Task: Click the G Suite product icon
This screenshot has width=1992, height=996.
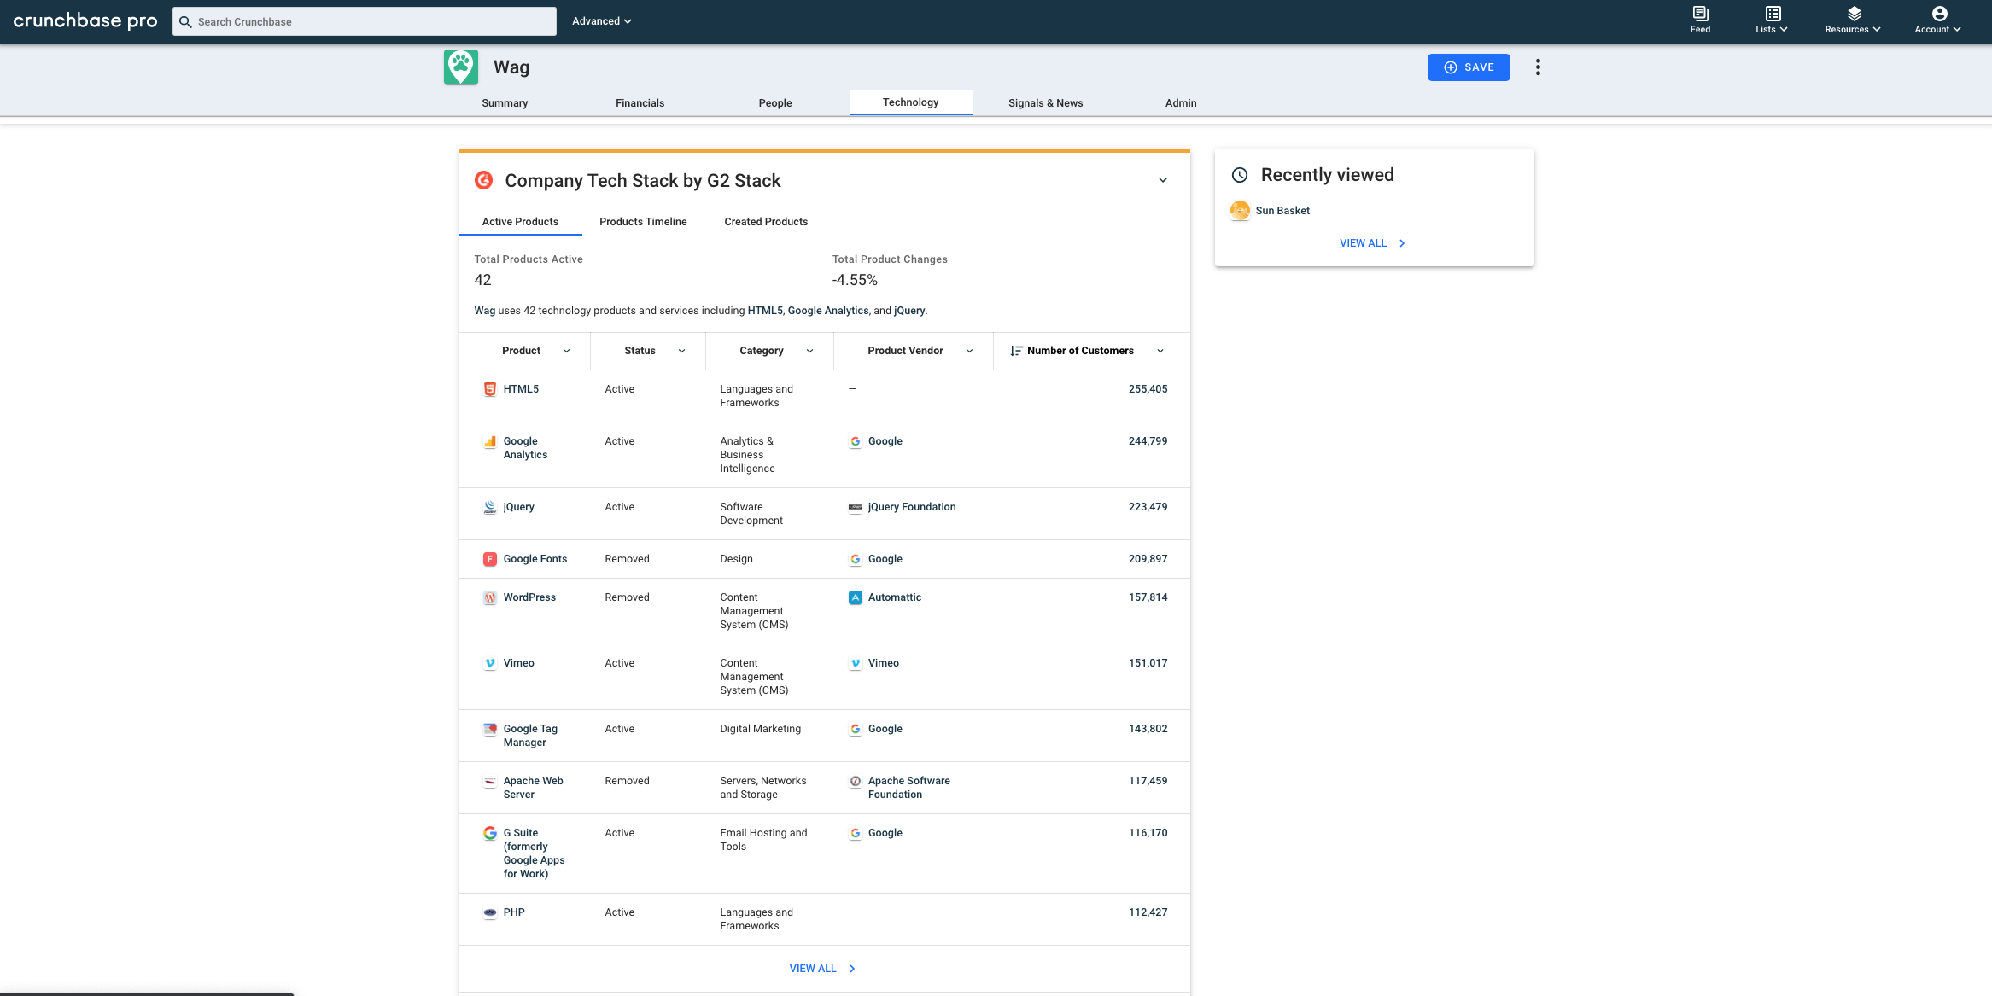Action: click(490, 833)
